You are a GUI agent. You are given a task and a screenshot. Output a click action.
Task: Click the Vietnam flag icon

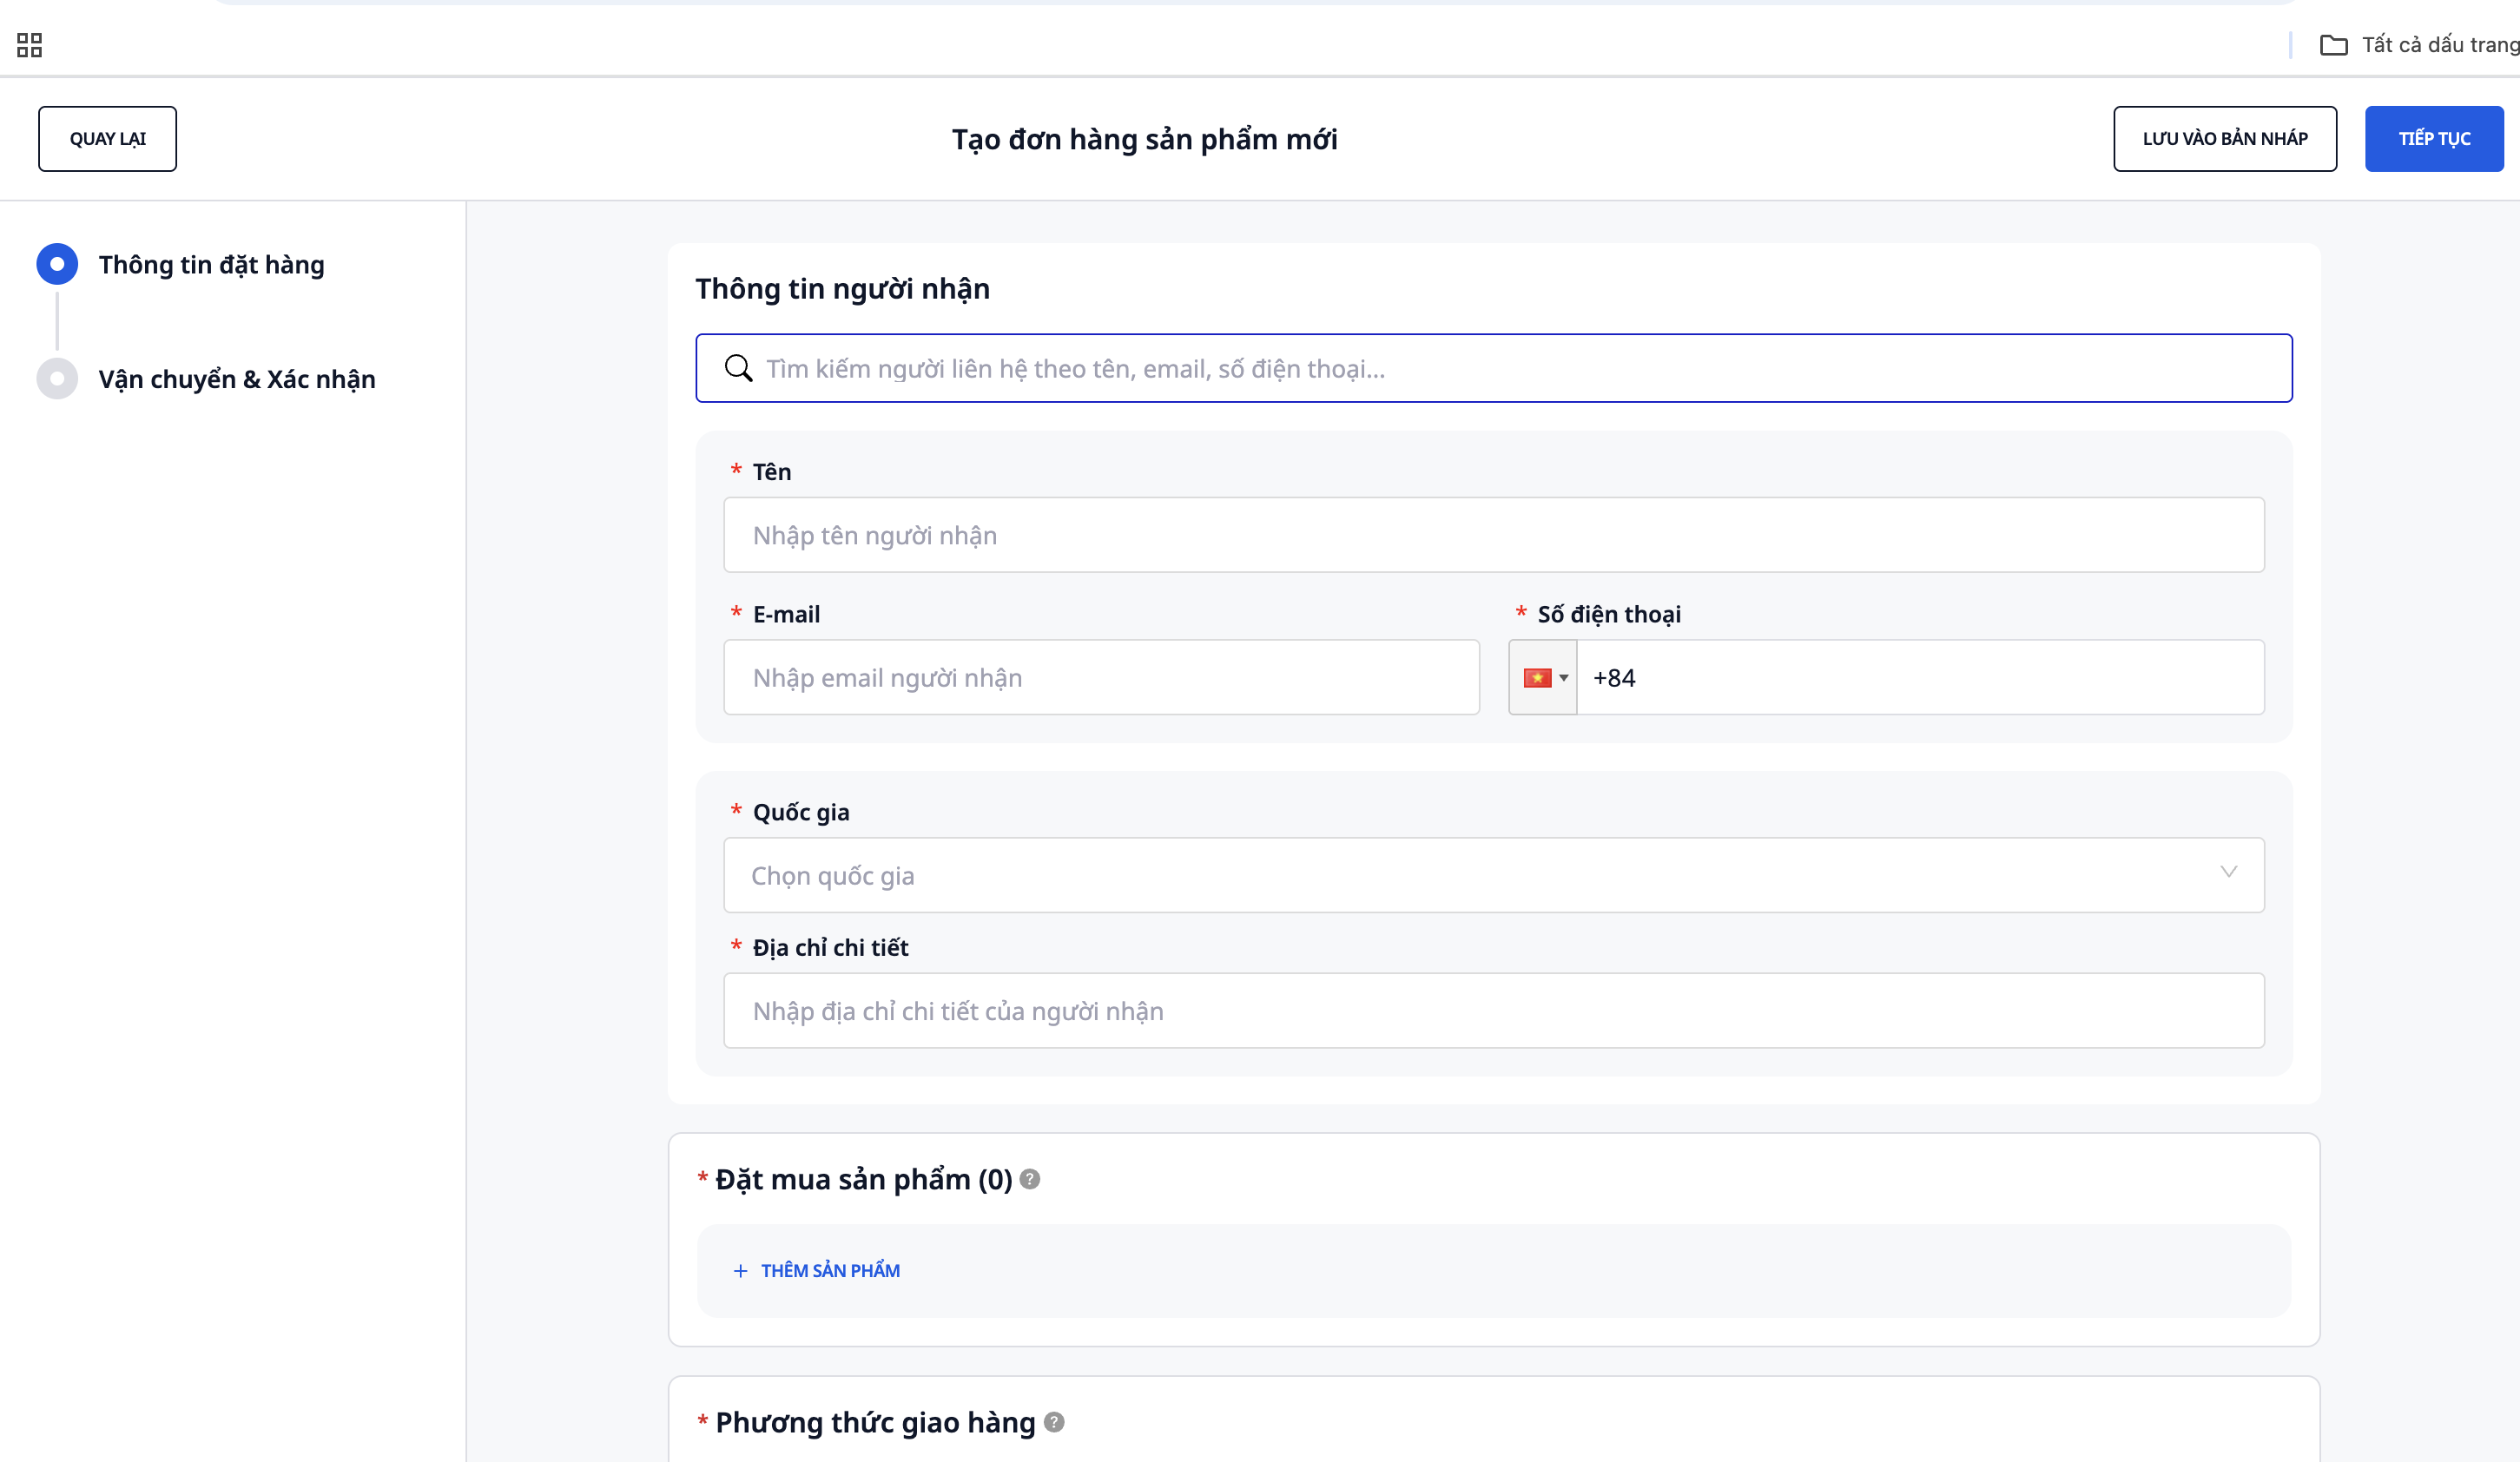1536,678
